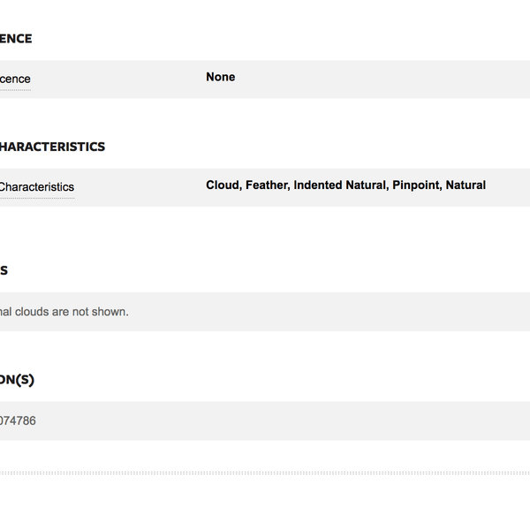Click the dotted horizontal separator line
This screenshot has height=530, width=530.
(265, 473)
